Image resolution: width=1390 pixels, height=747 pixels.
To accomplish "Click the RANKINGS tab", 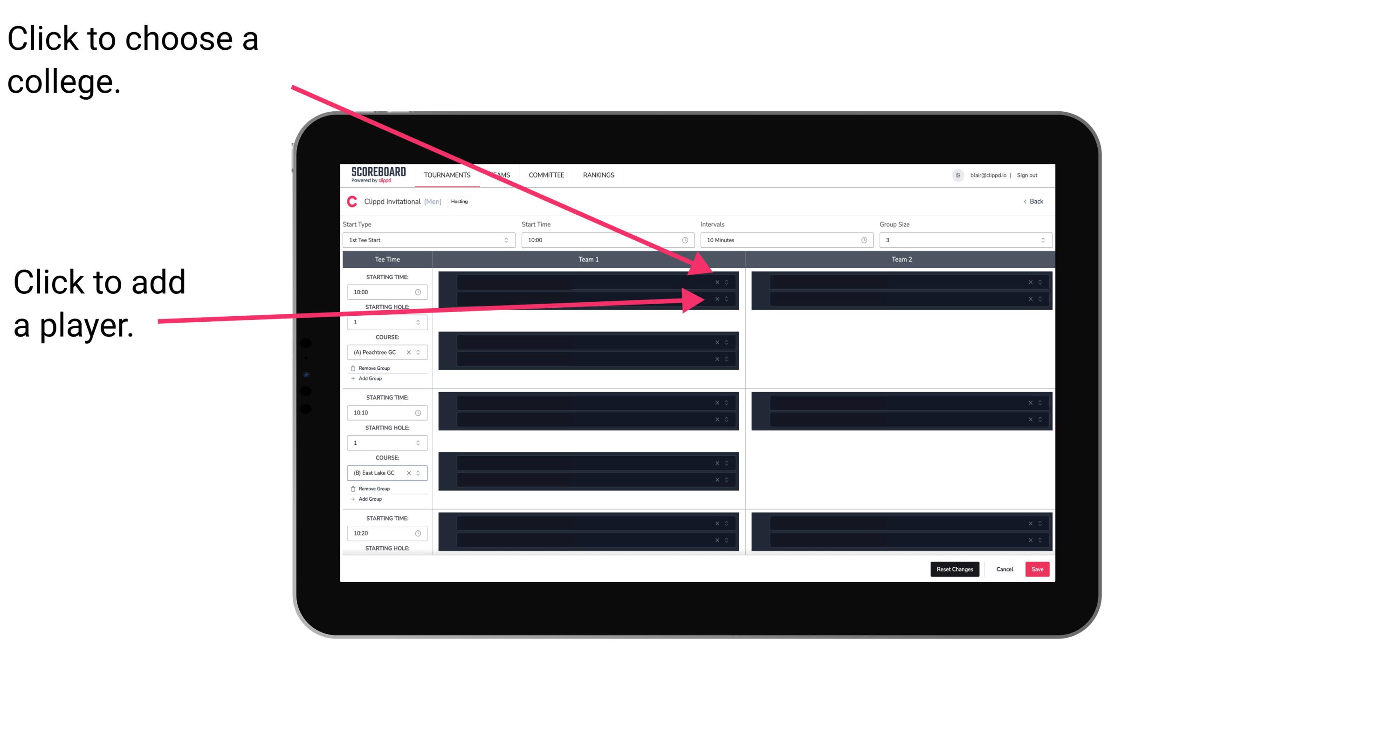I will (601, 175).
